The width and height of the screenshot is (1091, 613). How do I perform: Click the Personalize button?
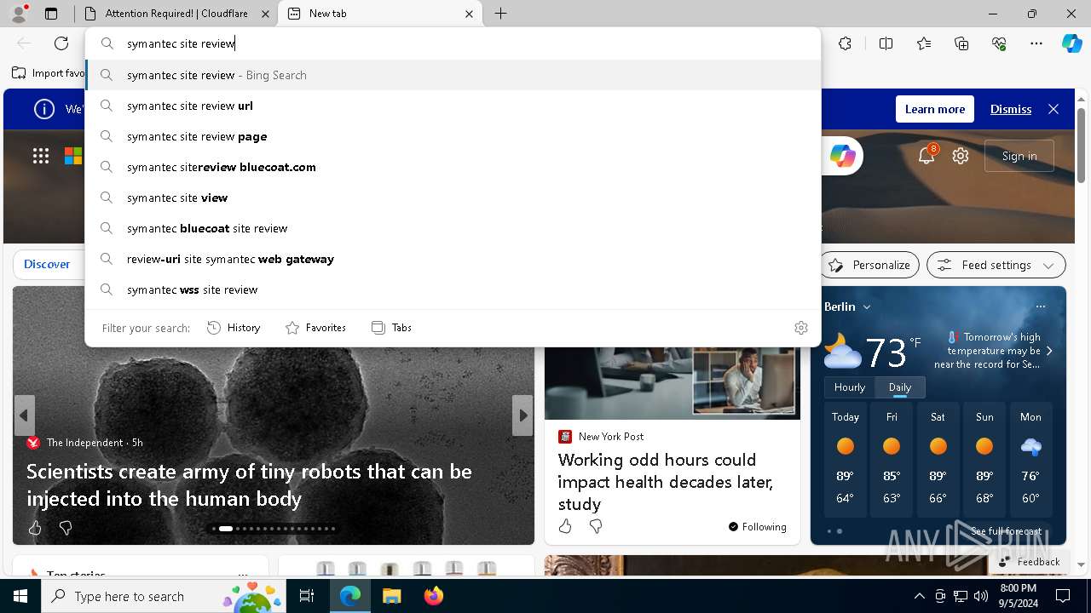[870, 265]
